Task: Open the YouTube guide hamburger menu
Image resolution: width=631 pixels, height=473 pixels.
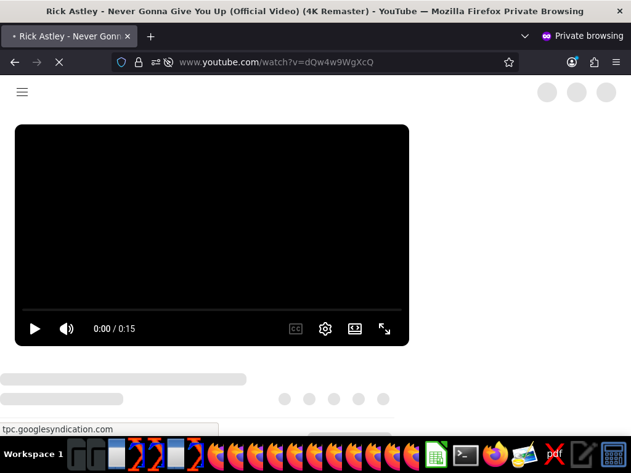Action: (x=22, y=92)
